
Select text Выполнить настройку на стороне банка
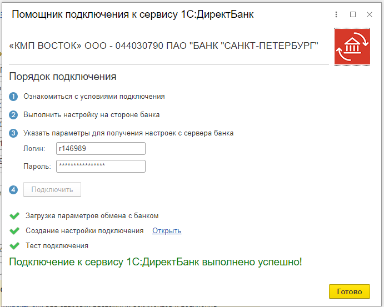92,115
